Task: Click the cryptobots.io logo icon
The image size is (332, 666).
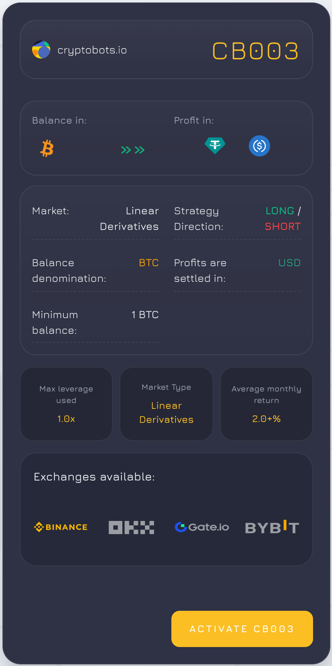Action: (x=41, y=49)
